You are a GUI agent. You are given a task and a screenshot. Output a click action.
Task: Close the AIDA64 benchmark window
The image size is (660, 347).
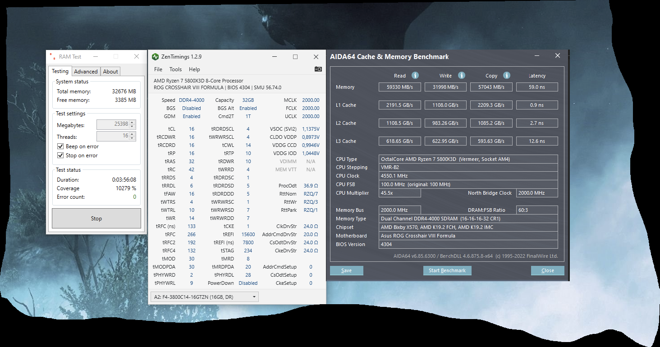(558, 56)
